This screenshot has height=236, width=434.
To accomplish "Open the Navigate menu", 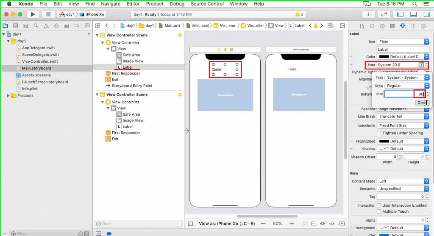I will 111,4.
